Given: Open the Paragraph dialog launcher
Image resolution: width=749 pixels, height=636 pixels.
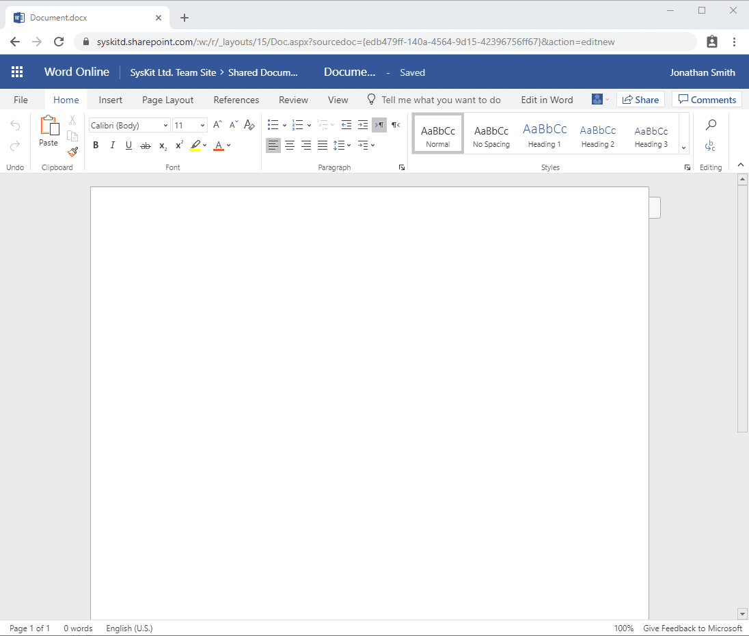Looking at the screenshot, I should (402, 167).
